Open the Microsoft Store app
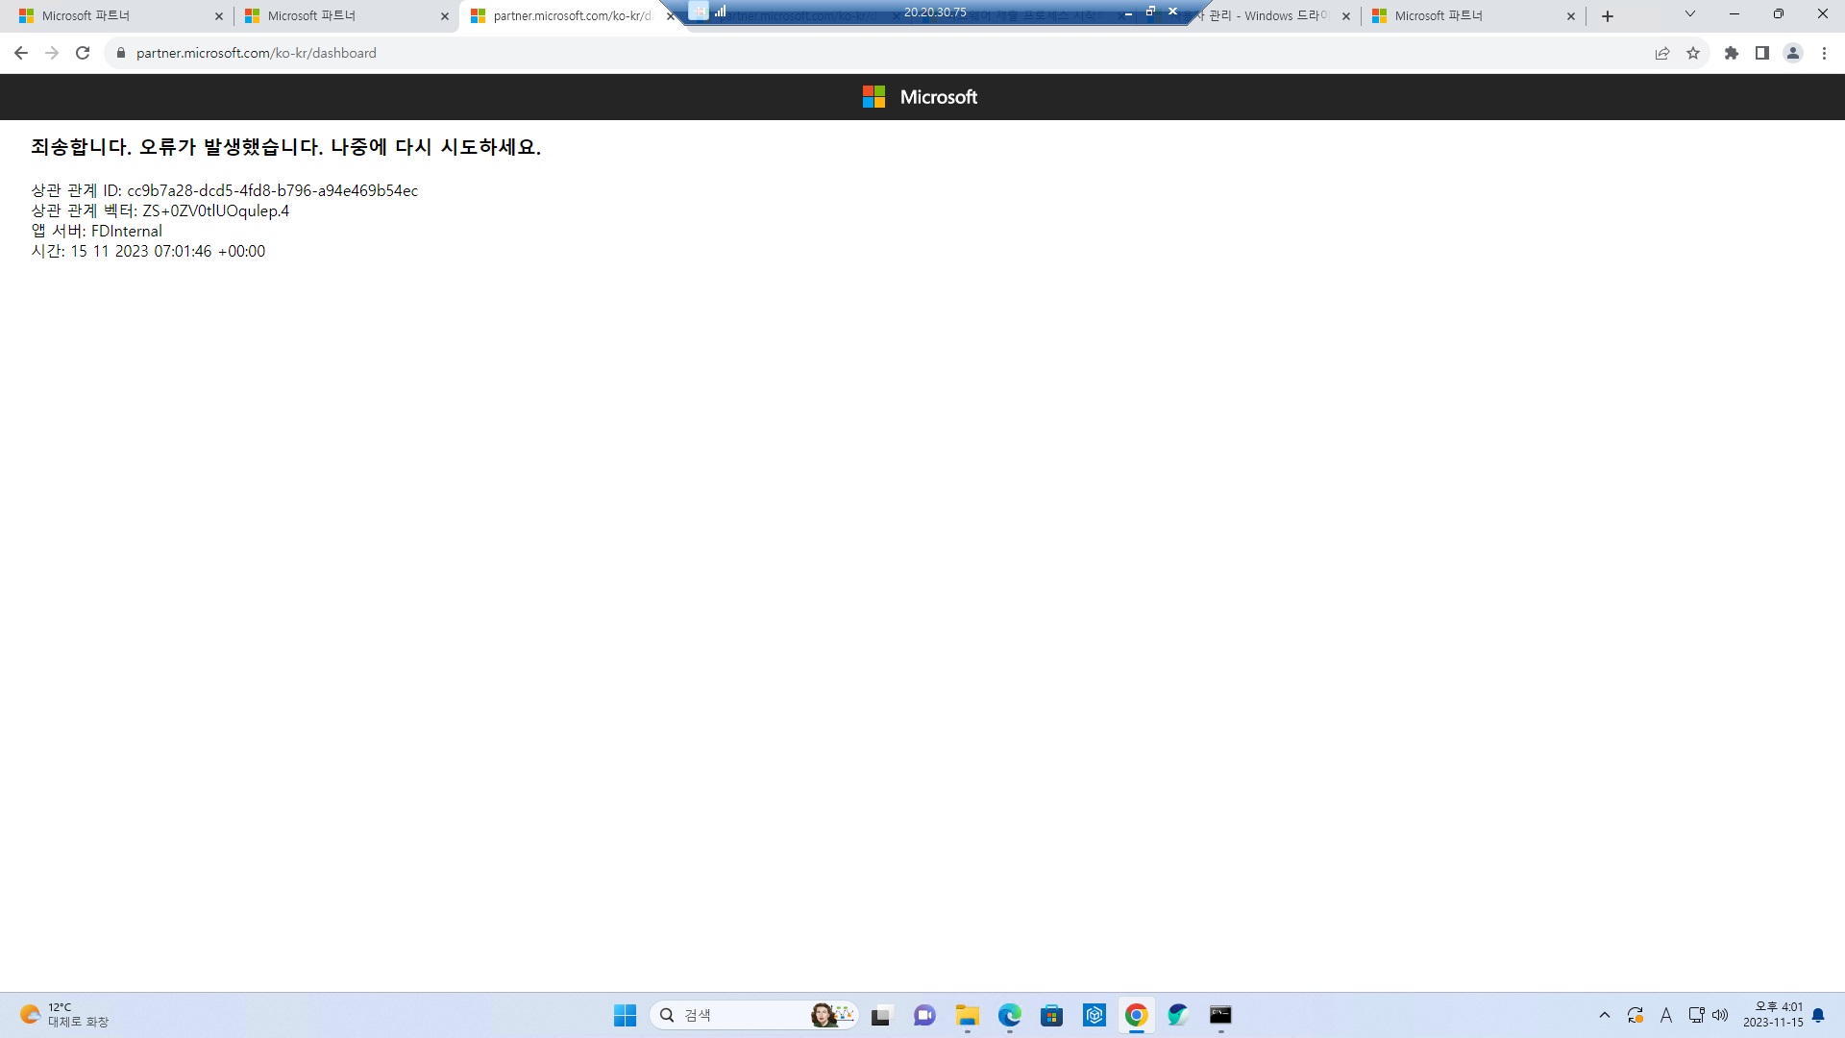The width and height of the screenshot is (1845, 1038). click(1052, 1015)
